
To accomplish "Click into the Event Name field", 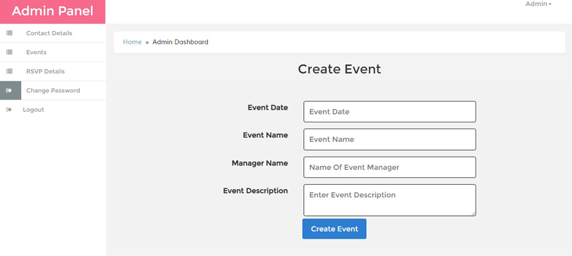I will tap(389, 139).
